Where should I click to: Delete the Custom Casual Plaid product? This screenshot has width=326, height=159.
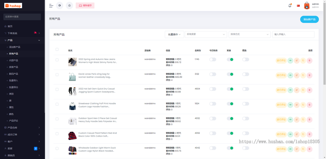(309, 134)
